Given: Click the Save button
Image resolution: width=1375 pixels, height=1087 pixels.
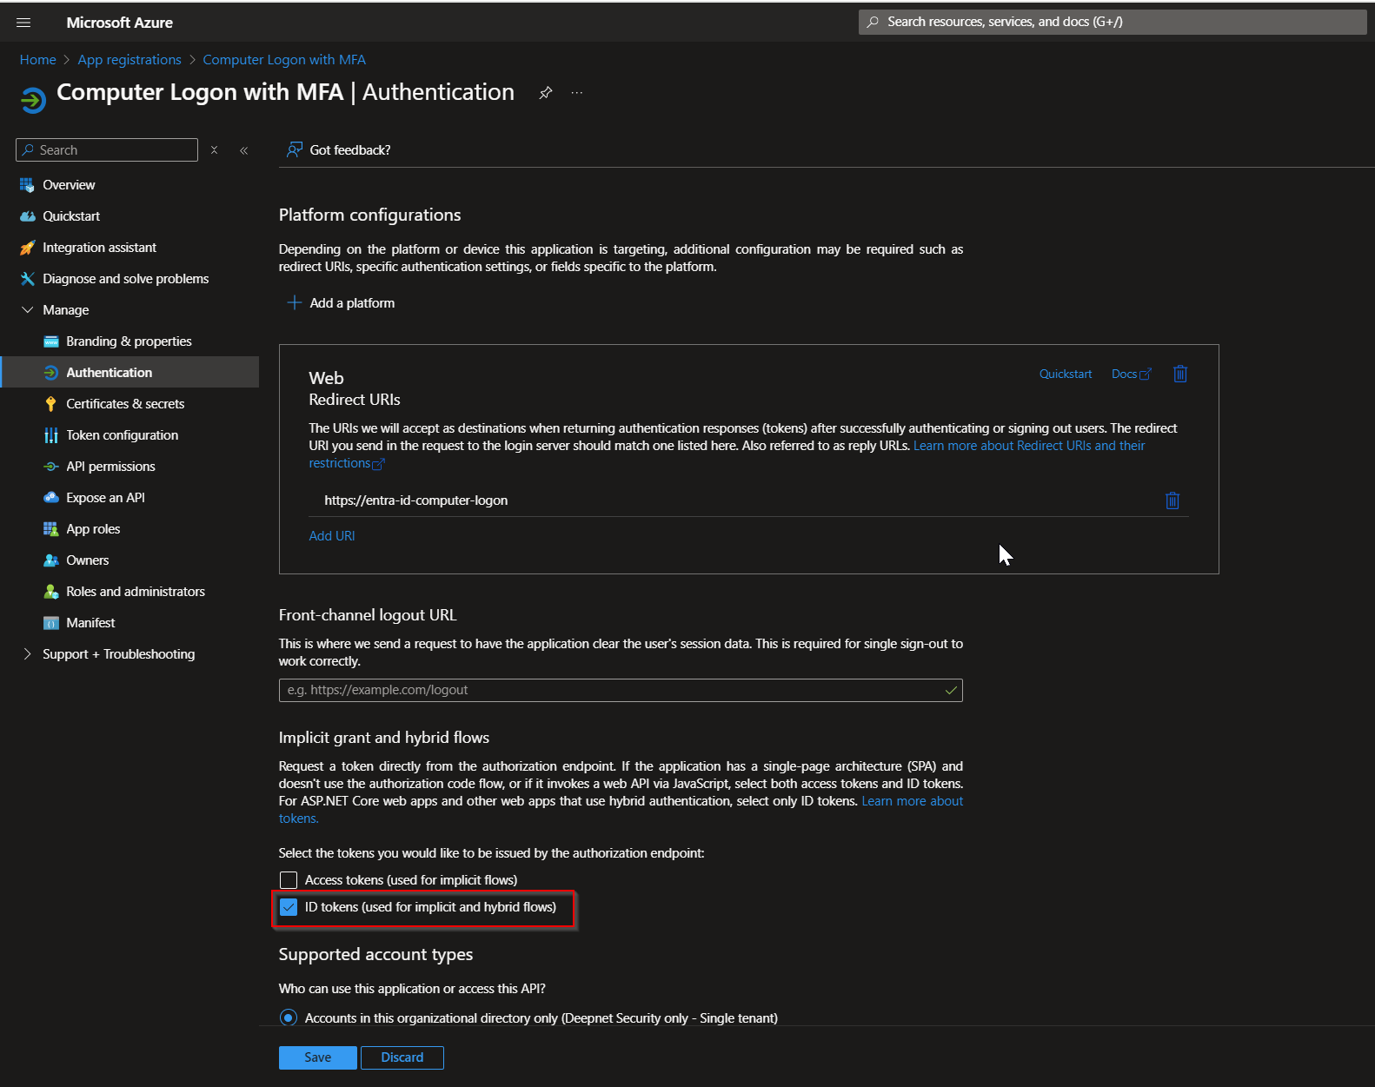Looking at the screenshot, I should click(x=317, y=1057).
